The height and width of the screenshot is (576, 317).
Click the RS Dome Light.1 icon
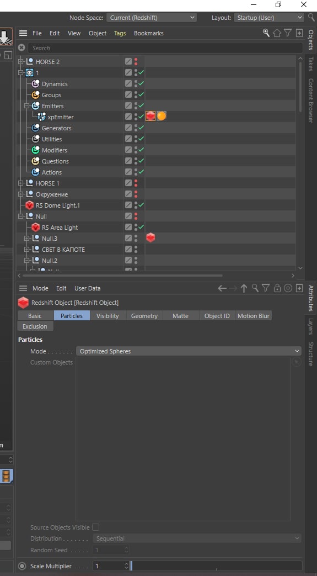30,205
